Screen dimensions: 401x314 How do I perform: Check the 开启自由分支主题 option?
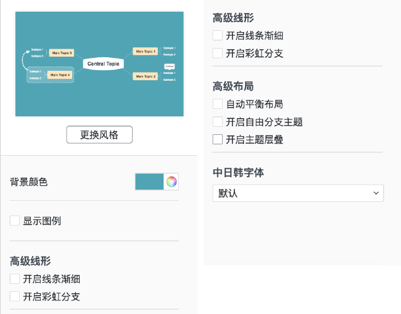click(217, 122)
